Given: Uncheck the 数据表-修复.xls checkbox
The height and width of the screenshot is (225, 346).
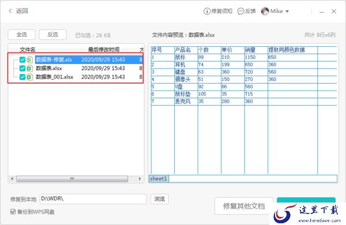Looking at the screenshot, I should [x=22, y=59].
